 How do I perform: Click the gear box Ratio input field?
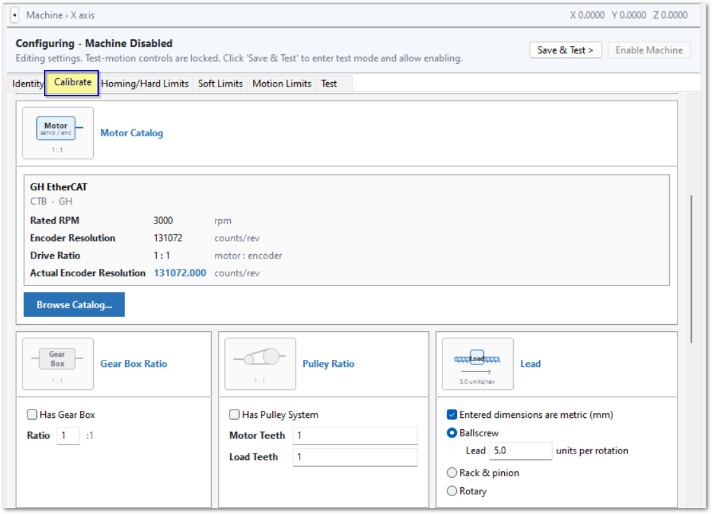click(x=68, y=436)
